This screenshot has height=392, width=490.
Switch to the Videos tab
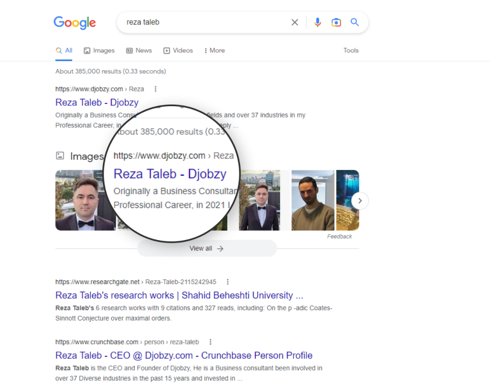pyautogui.click(x=178, y=51)
